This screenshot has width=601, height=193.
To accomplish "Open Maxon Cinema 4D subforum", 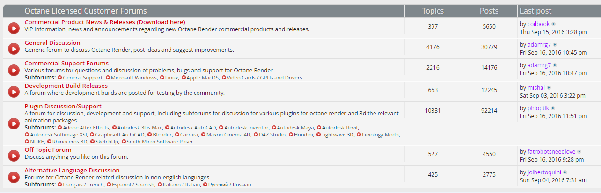I will (228, 135).
